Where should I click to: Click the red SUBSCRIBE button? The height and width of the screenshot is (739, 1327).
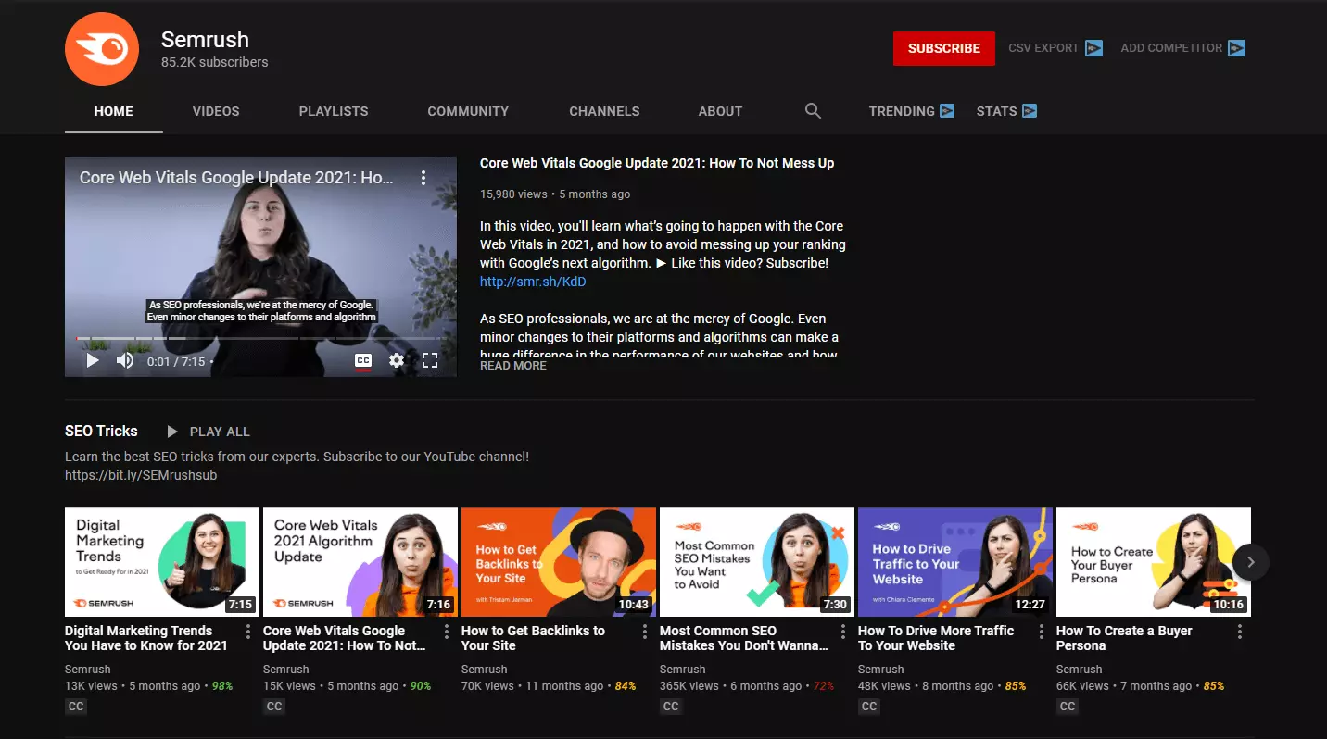(x=944, y=48)
